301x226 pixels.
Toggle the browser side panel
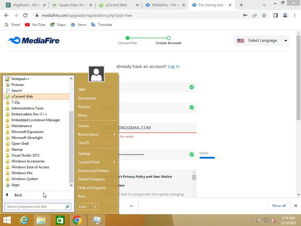point(276,15)
